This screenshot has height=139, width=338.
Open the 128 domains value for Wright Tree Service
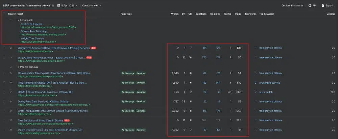pyautogui.click(x=218, y=48)
